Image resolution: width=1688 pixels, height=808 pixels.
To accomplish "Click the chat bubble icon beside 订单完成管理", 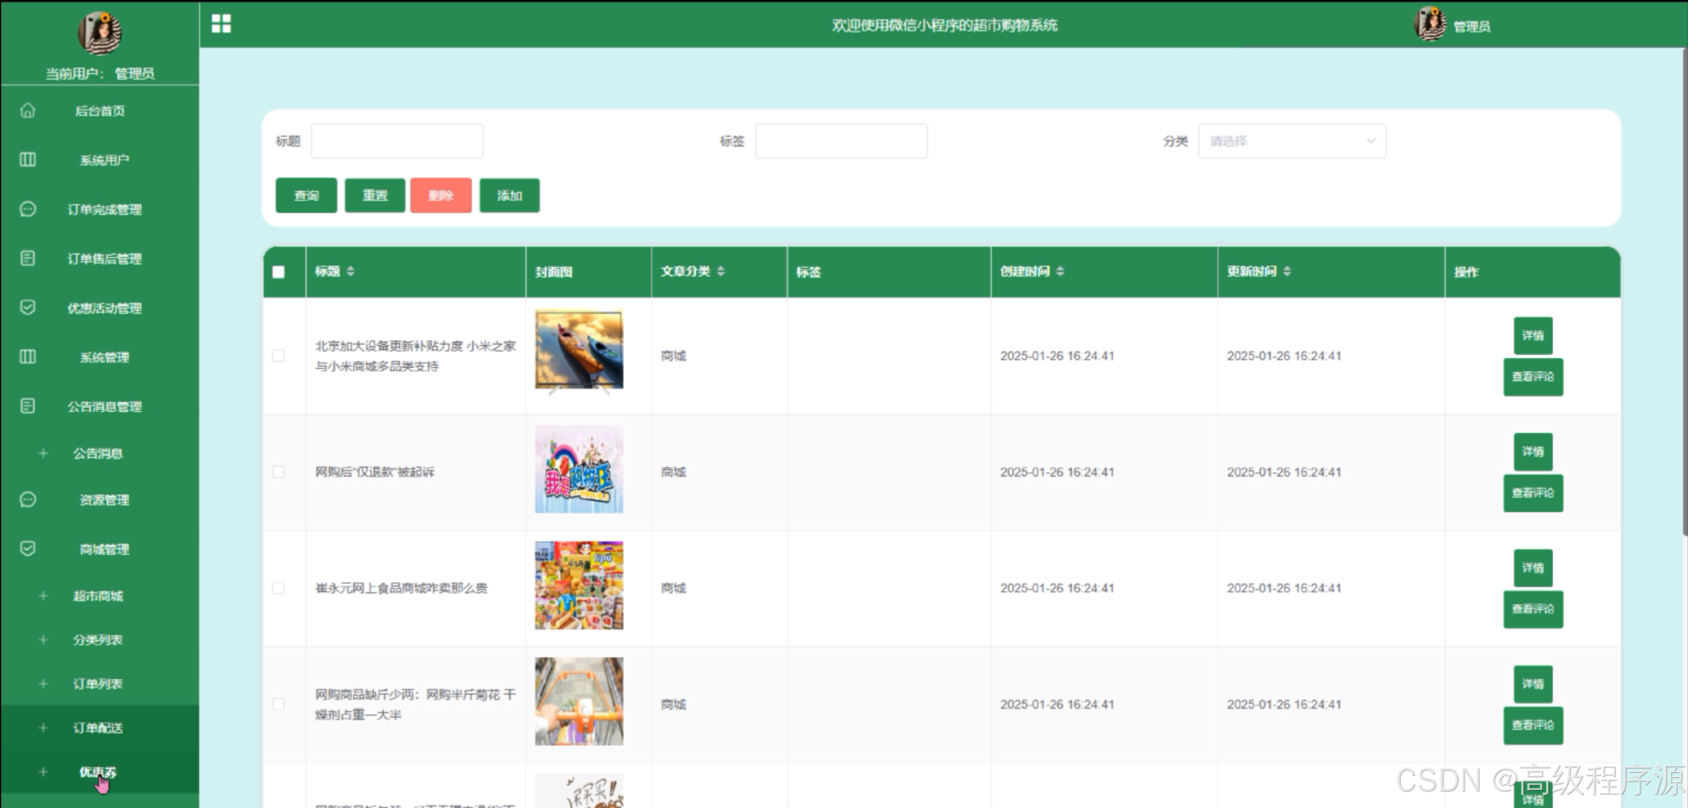I will tap(27, 209).
